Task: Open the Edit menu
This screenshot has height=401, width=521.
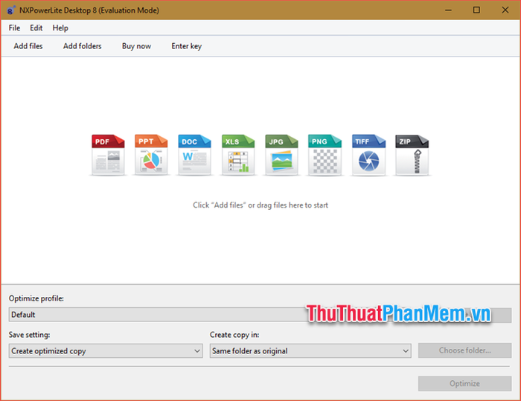Action: (x=36, y=28)
